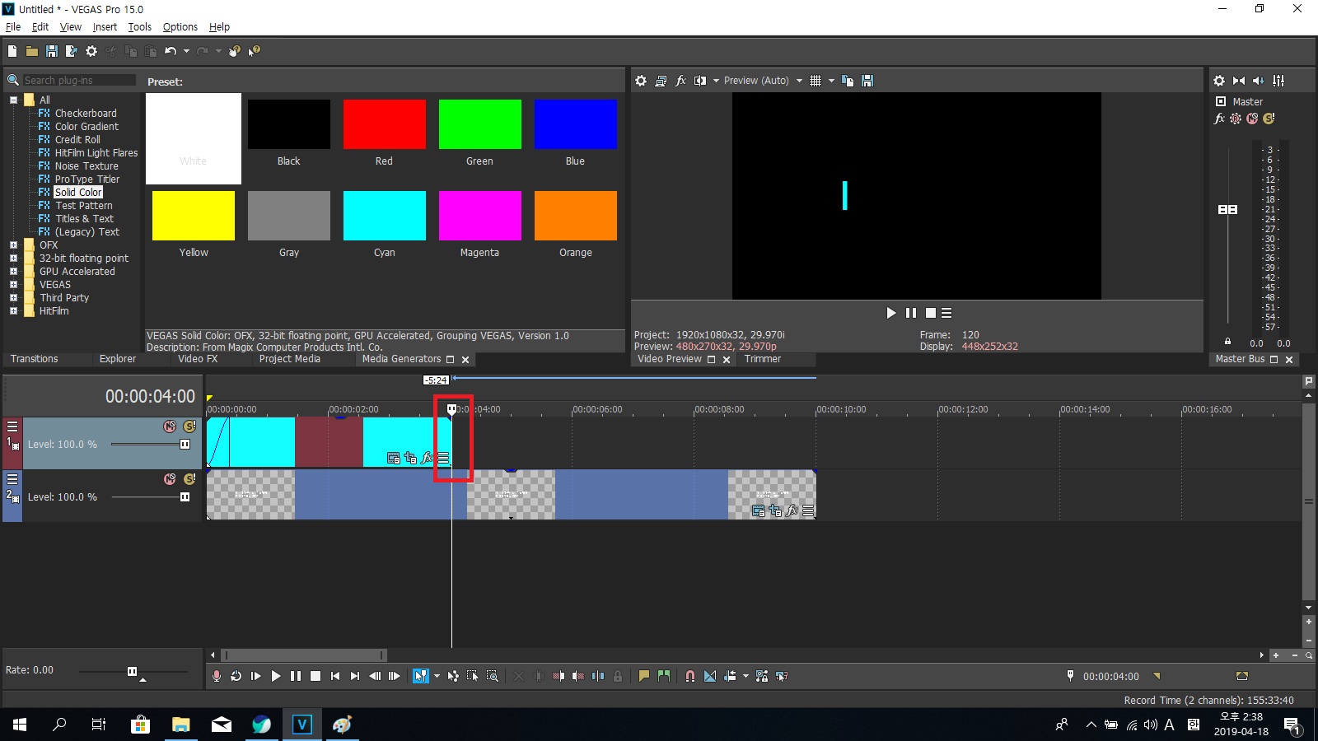Expand the HitFilm folder
The image size is (1318, 741).
click(x=13, y=311)
